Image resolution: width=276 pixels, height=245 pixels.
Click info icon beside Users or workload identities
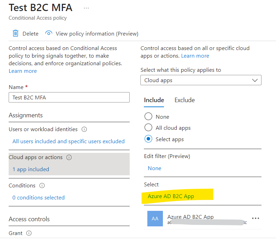click(x=84, y=129)
